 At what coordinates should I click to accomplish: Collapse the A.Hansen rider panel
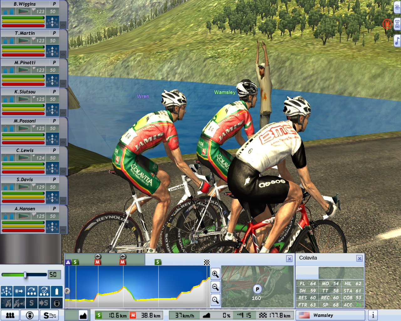63,230
